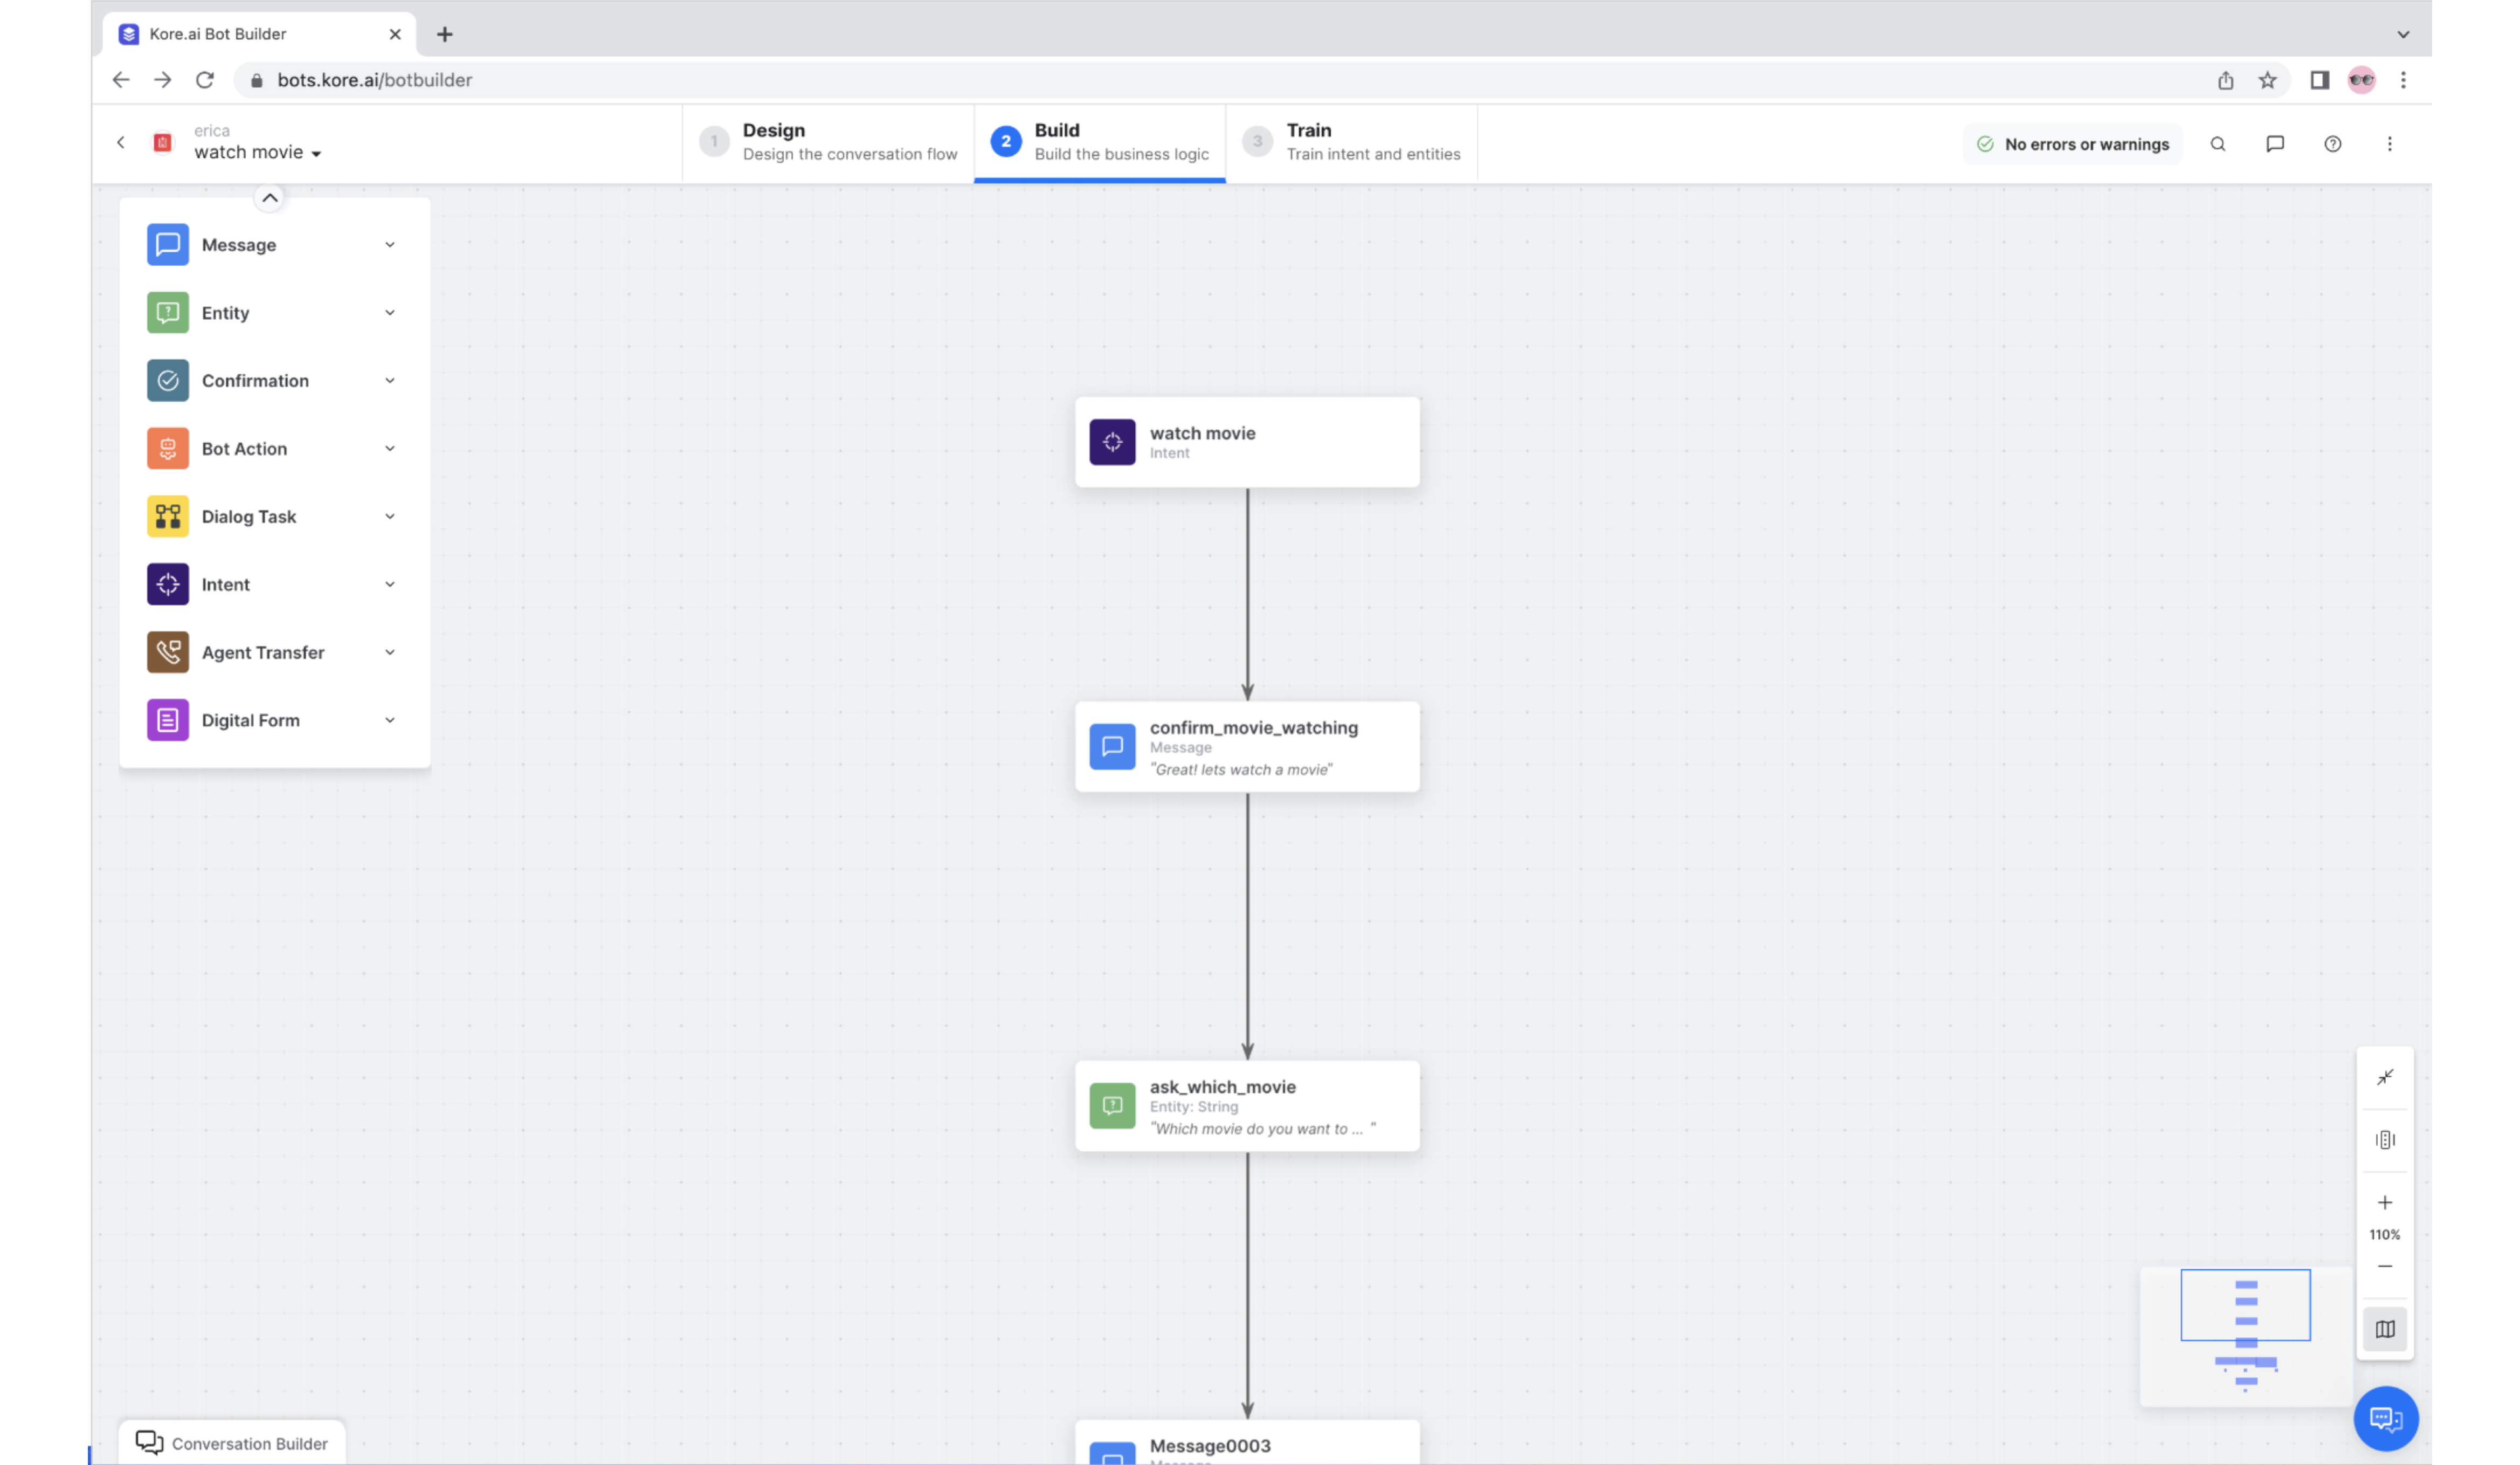Click the Confirmation node type icon

tap(168, 381)
